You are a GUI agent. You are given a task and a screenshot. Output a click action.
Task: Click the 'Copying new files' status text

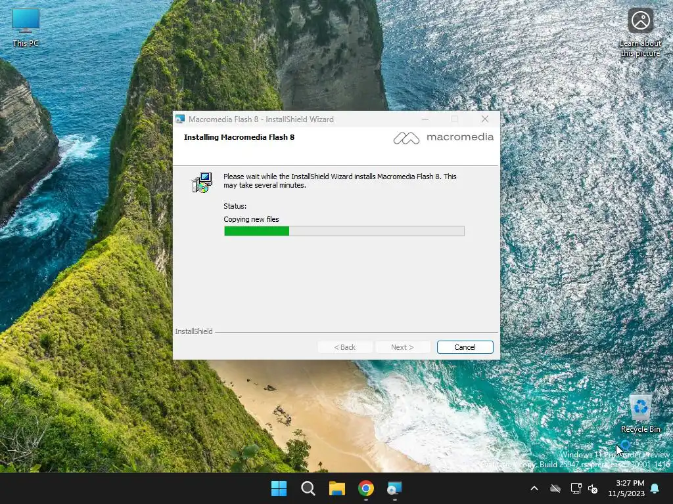(x=251, y=219)
